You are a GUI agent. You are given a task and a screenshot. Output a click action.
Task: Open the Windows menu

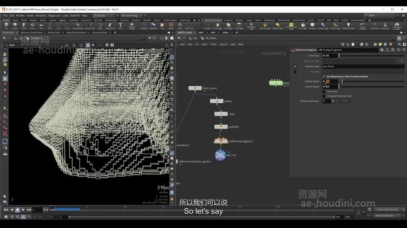click(41, 15)
